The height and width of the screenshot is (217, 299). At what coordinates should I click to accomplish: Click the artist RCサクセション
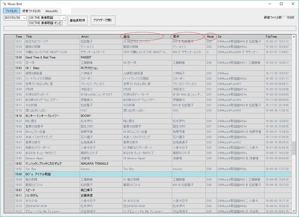(89, 68)
